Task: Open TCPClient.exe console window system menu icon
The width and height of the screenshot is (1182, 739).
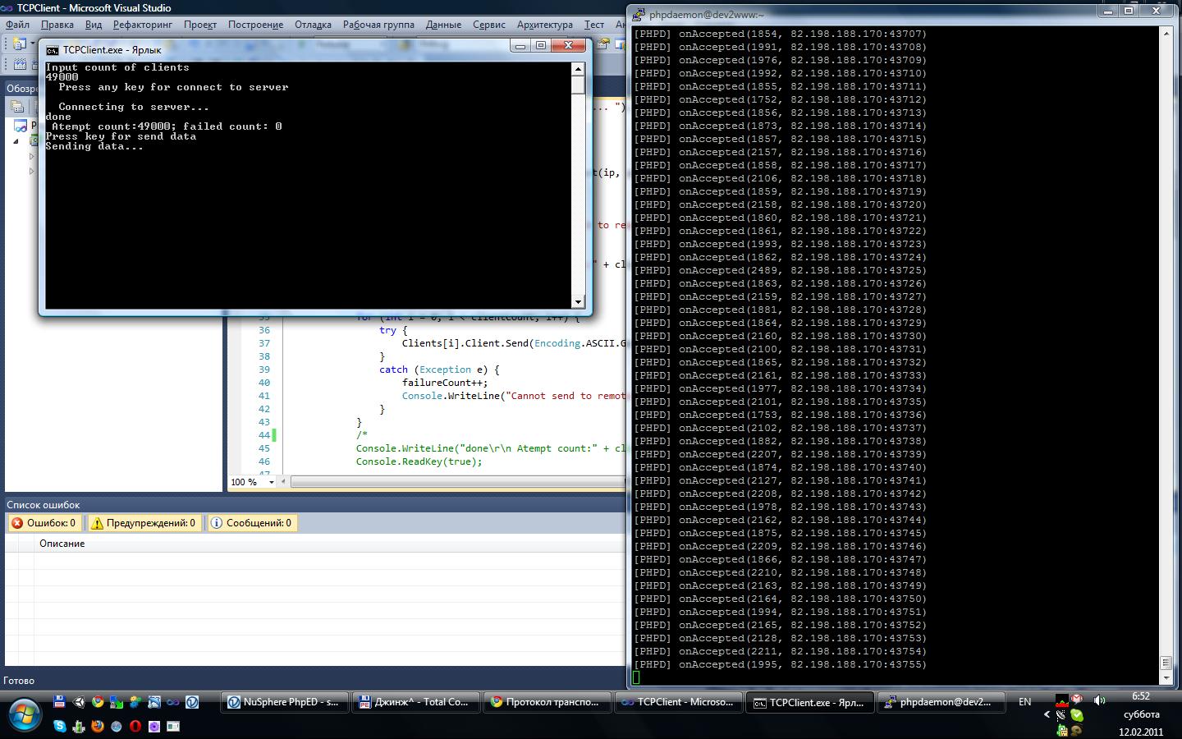Action: pos(53,50)
